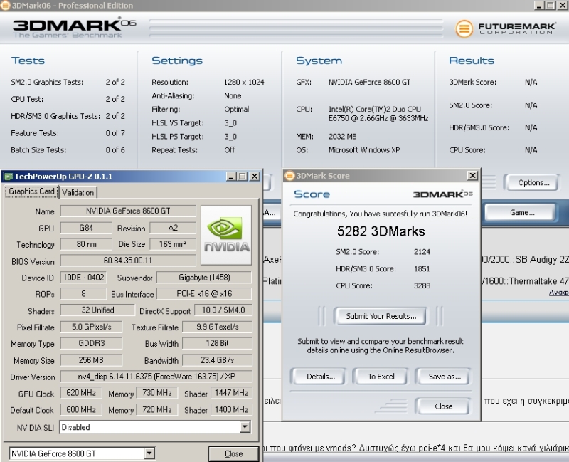Click the 3DMark Score dialog title icon
The width and height of the screenshot is (569, 462).
pyautogui.click(x=289, y=176)
